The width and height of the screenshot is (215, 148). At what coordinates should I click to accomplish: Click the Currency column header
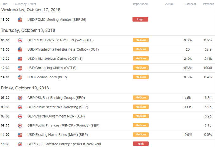(21, 4)
